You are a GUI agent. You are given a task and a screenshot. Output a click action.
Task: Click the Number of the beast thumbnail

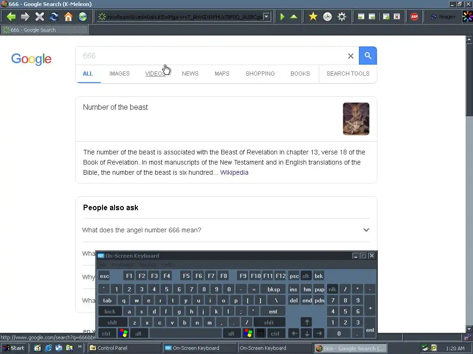click(x=356, y=119)
